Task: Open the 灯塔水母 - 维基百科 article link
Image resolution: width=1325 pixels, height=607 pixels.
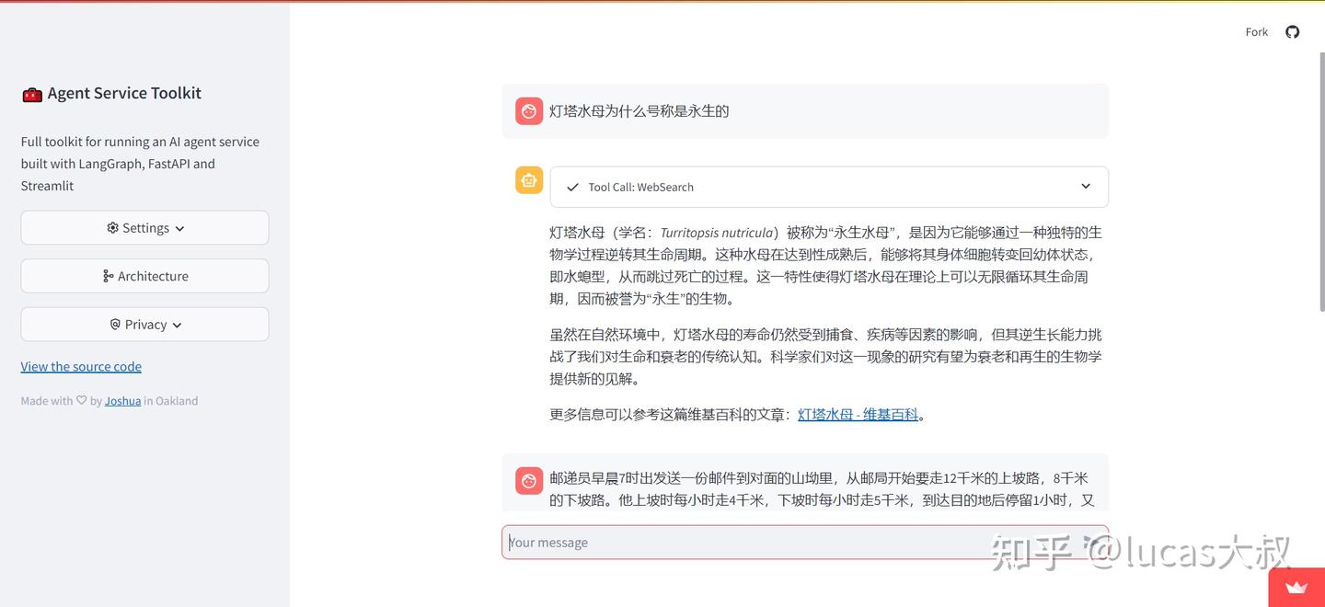Action: (858, 412)
